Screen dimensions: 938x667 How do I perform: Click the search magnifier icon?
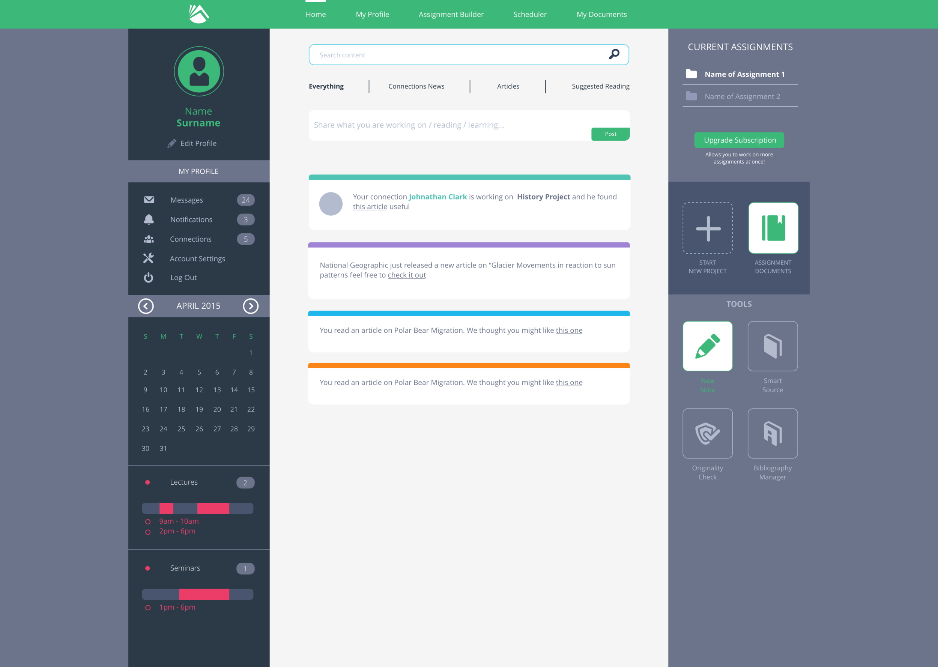pyautogui.click(x=614, y=54)
